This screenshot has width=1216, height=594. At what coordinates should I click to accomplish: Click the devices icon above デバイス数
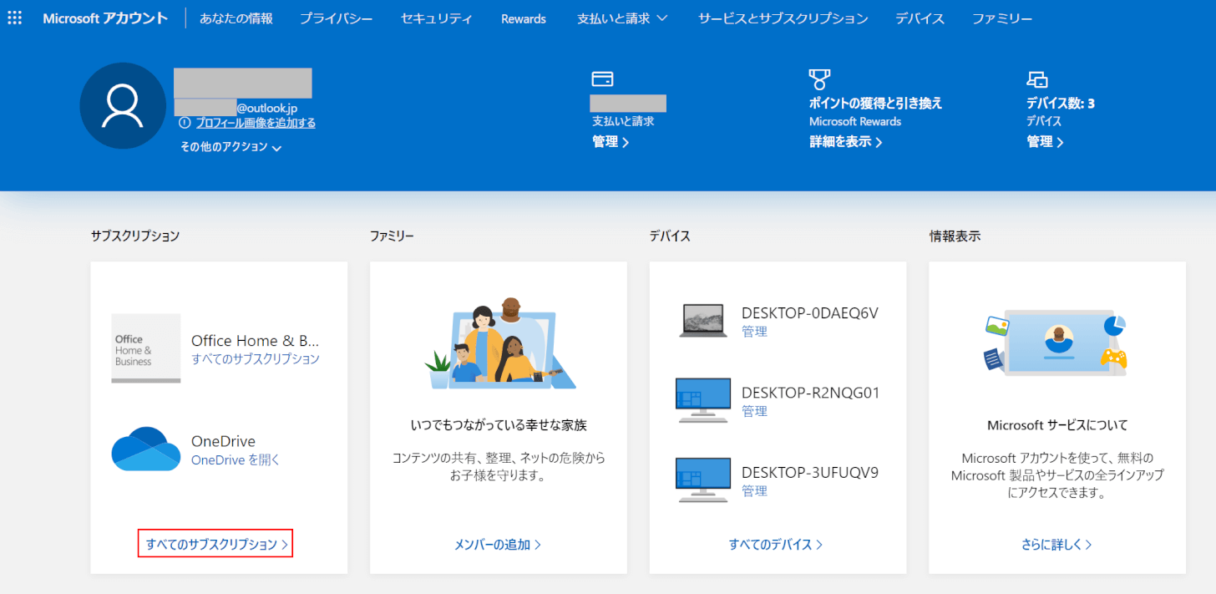[x=1036, y=79]
